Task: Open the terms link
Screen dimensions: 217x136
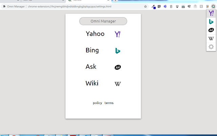Action: pos(109,103)
